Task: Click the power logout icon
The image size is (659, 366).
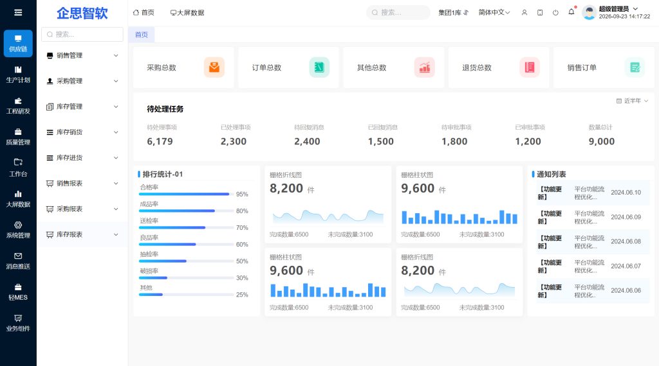Action: point(555,13)
